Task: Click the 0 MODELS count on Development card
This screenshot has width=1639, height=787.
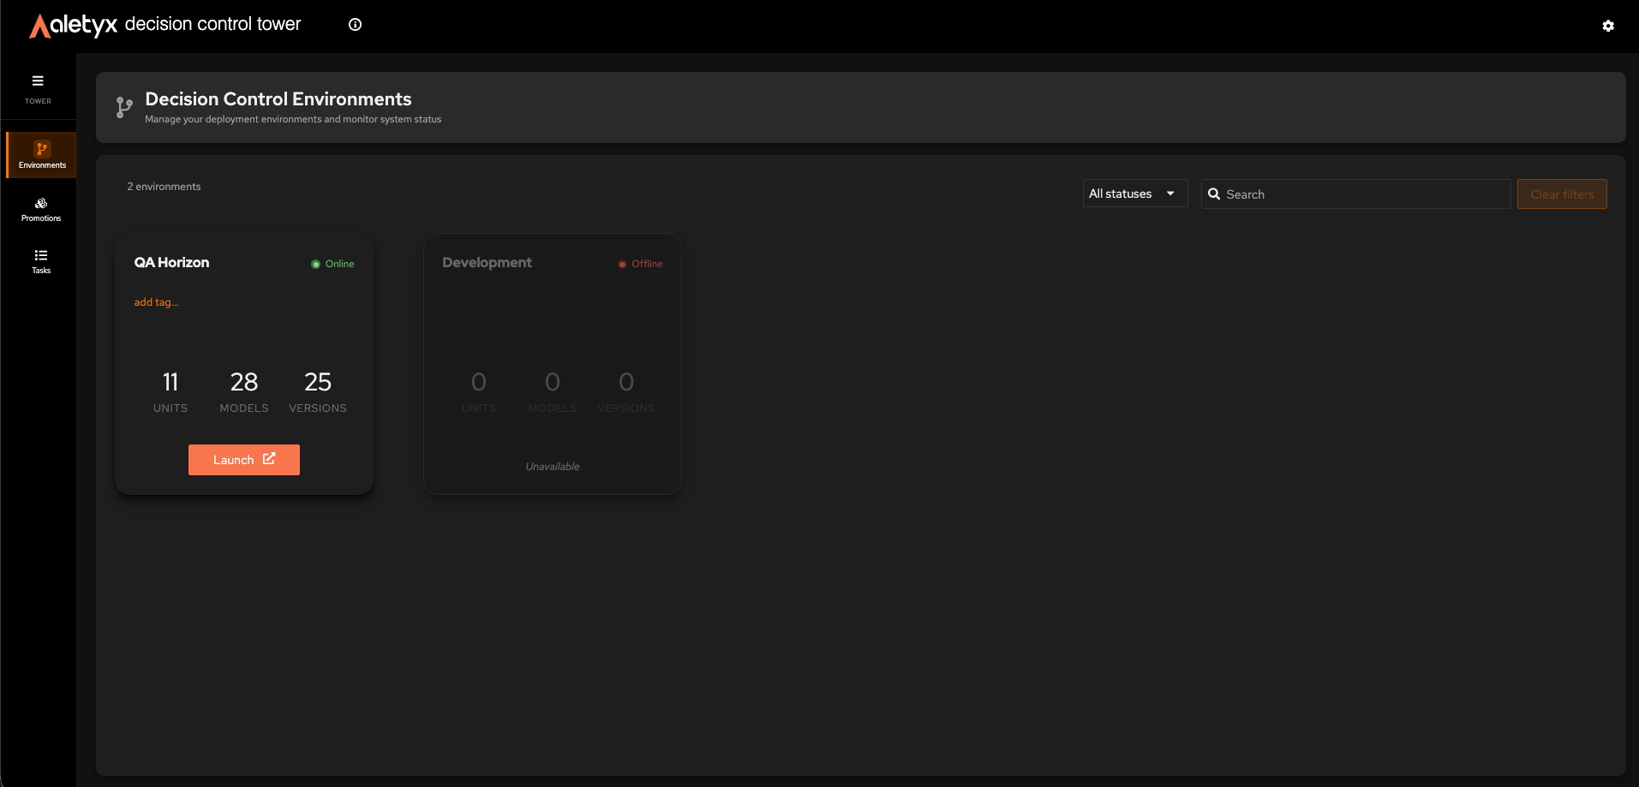Action: 553,391
